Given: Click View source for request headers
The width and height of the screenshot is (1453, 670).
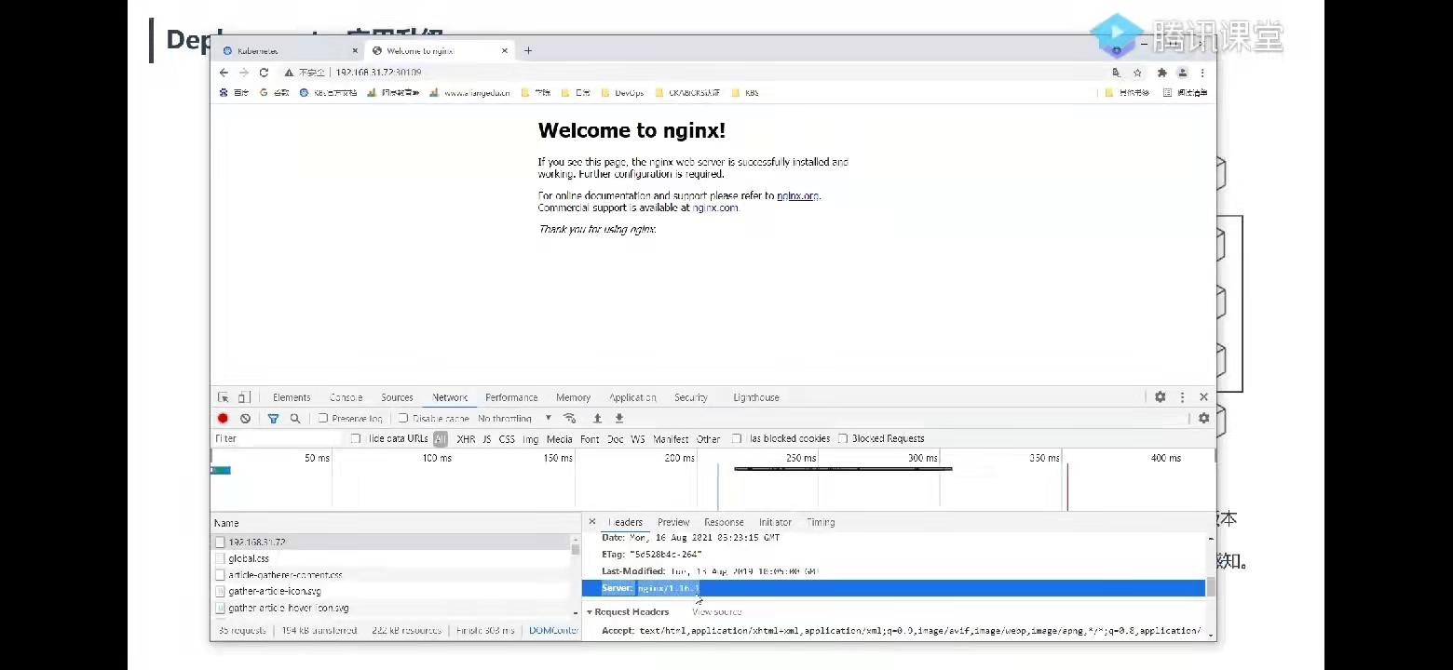Looking at the screenshot, I should coord(717,612).
